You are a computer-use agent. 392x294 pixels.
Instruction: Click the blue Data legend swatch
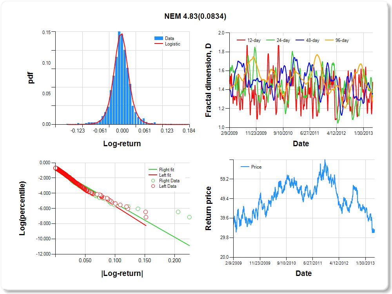tap(159, 38)
